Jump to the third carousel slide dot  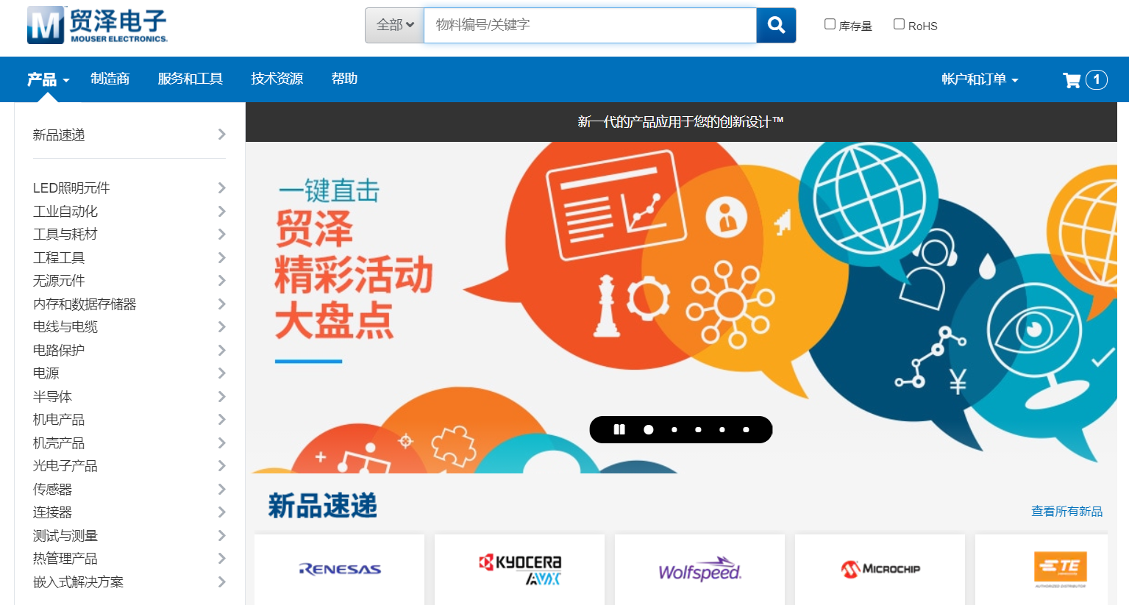[x=698, y=429]
